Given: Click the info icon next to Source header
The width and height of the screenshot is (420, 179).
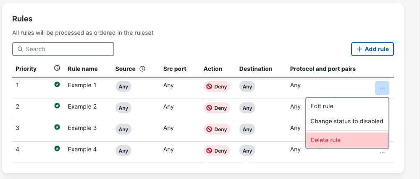Looking at the screenshot, I should tap(142, 69).
